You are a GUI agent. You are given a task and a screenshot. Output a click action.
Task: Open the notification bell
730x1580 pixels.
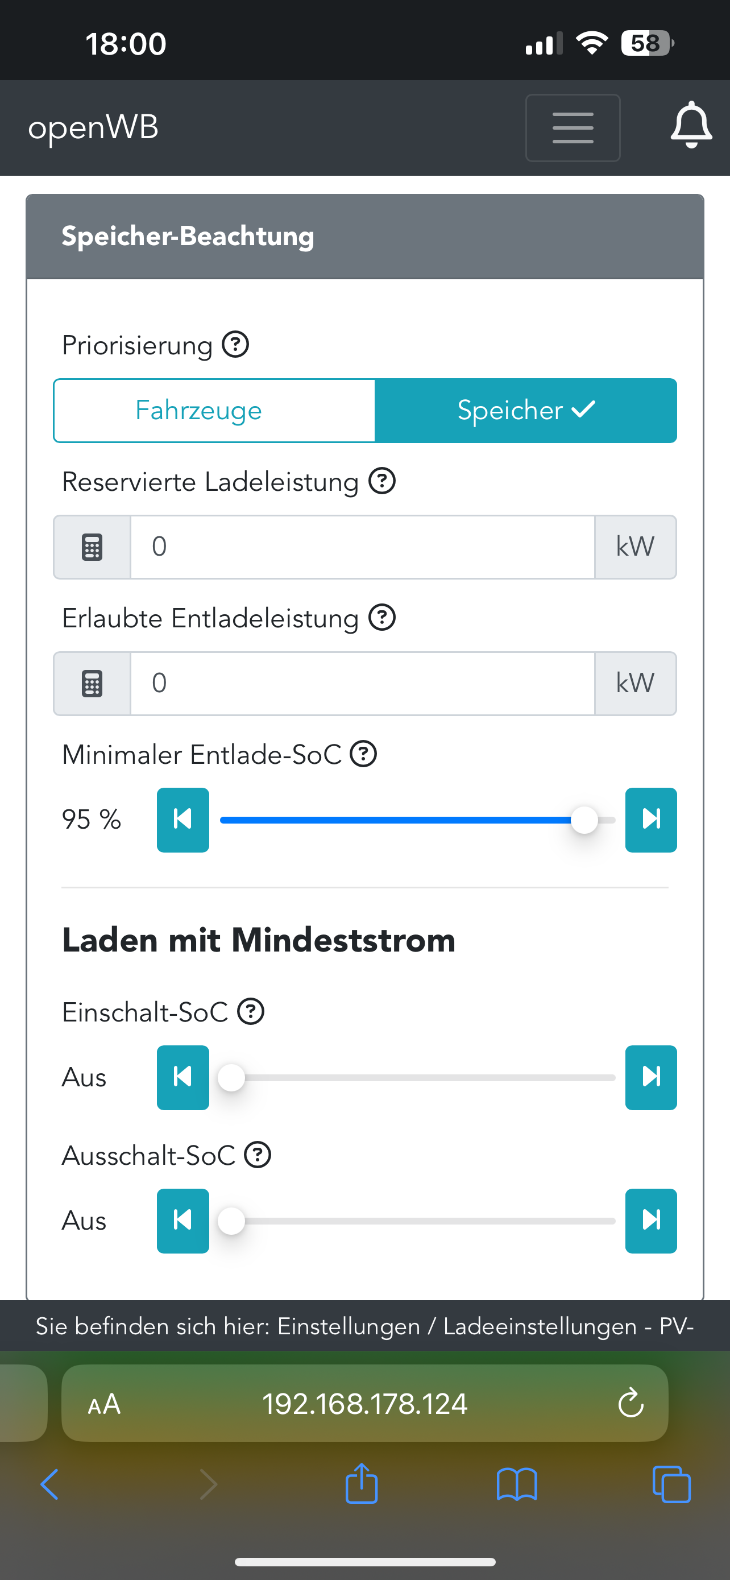click(x=691, y=126)
